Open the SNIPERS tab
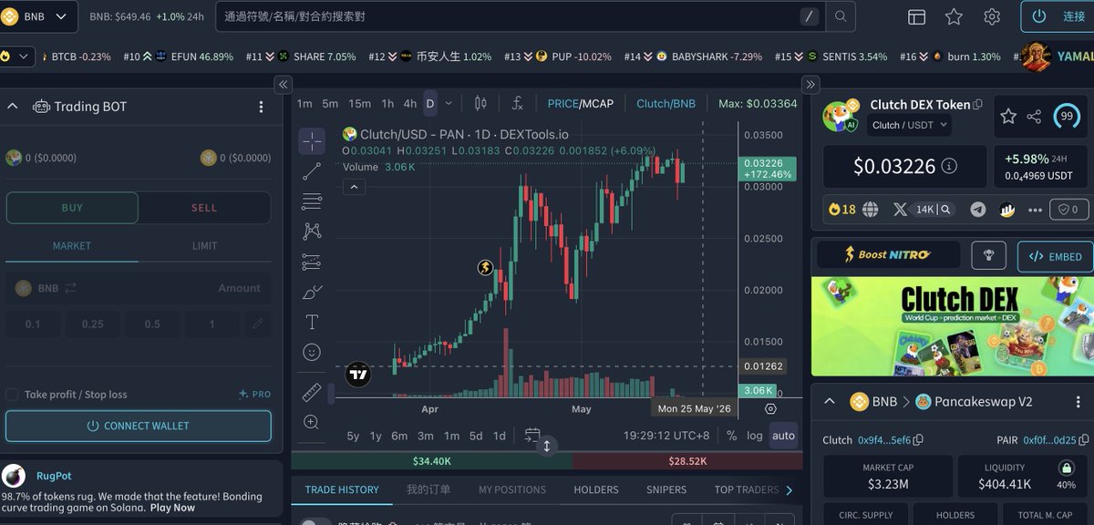 point(666,489)
